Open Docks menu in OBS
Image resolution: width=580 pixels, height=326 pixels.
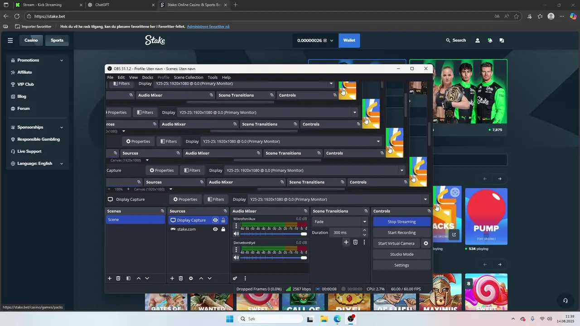tap(148, 77)
